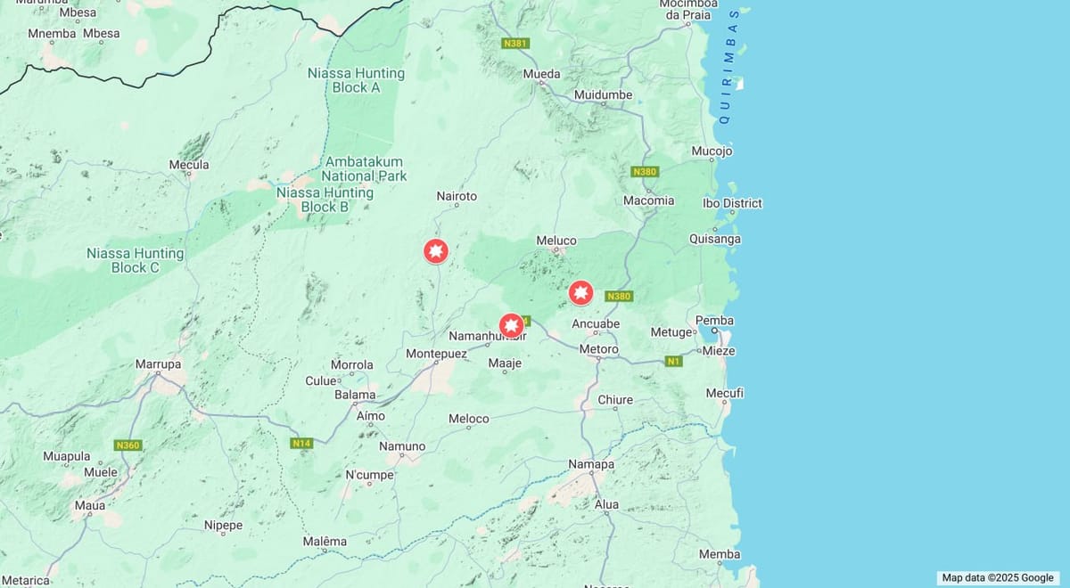The height and width of the screenshot is (588, 1070).
Task: Select the Montepuez town label
Action: pyautogui.click(x=436, y=354)
